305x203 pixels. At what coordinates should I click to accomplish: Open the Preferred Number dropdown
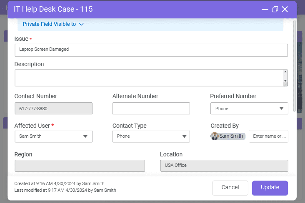[x=249, y=109]
